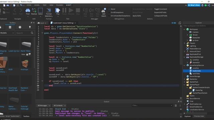Screen dimensions: 214x120
Task: Select the NameTag script in Explorer
Action: coord(199,90)
